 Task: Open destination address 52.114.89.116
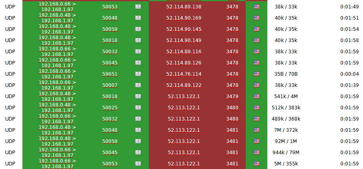(x=184, y=52)
